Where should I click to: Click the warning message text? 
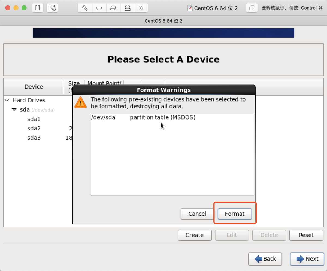tap(168, 103)
